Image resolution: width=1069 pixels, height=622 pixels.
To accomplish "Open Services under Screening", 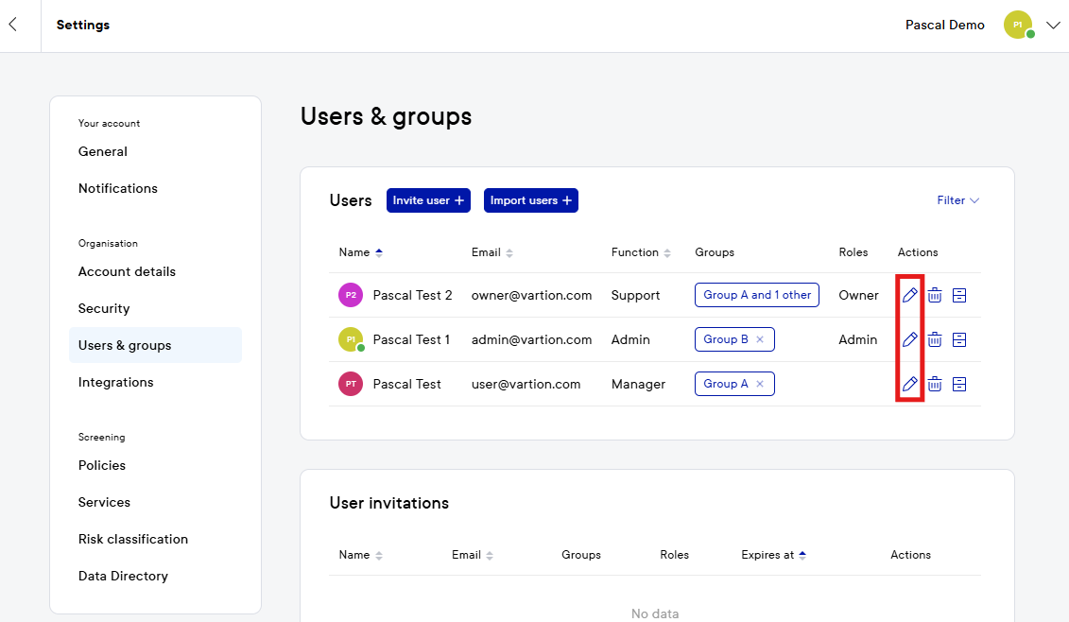I will (104, 502).
